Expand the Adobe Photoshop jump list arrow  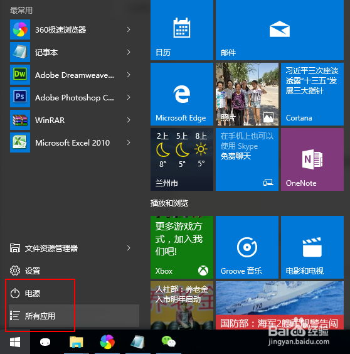(129, 97)
